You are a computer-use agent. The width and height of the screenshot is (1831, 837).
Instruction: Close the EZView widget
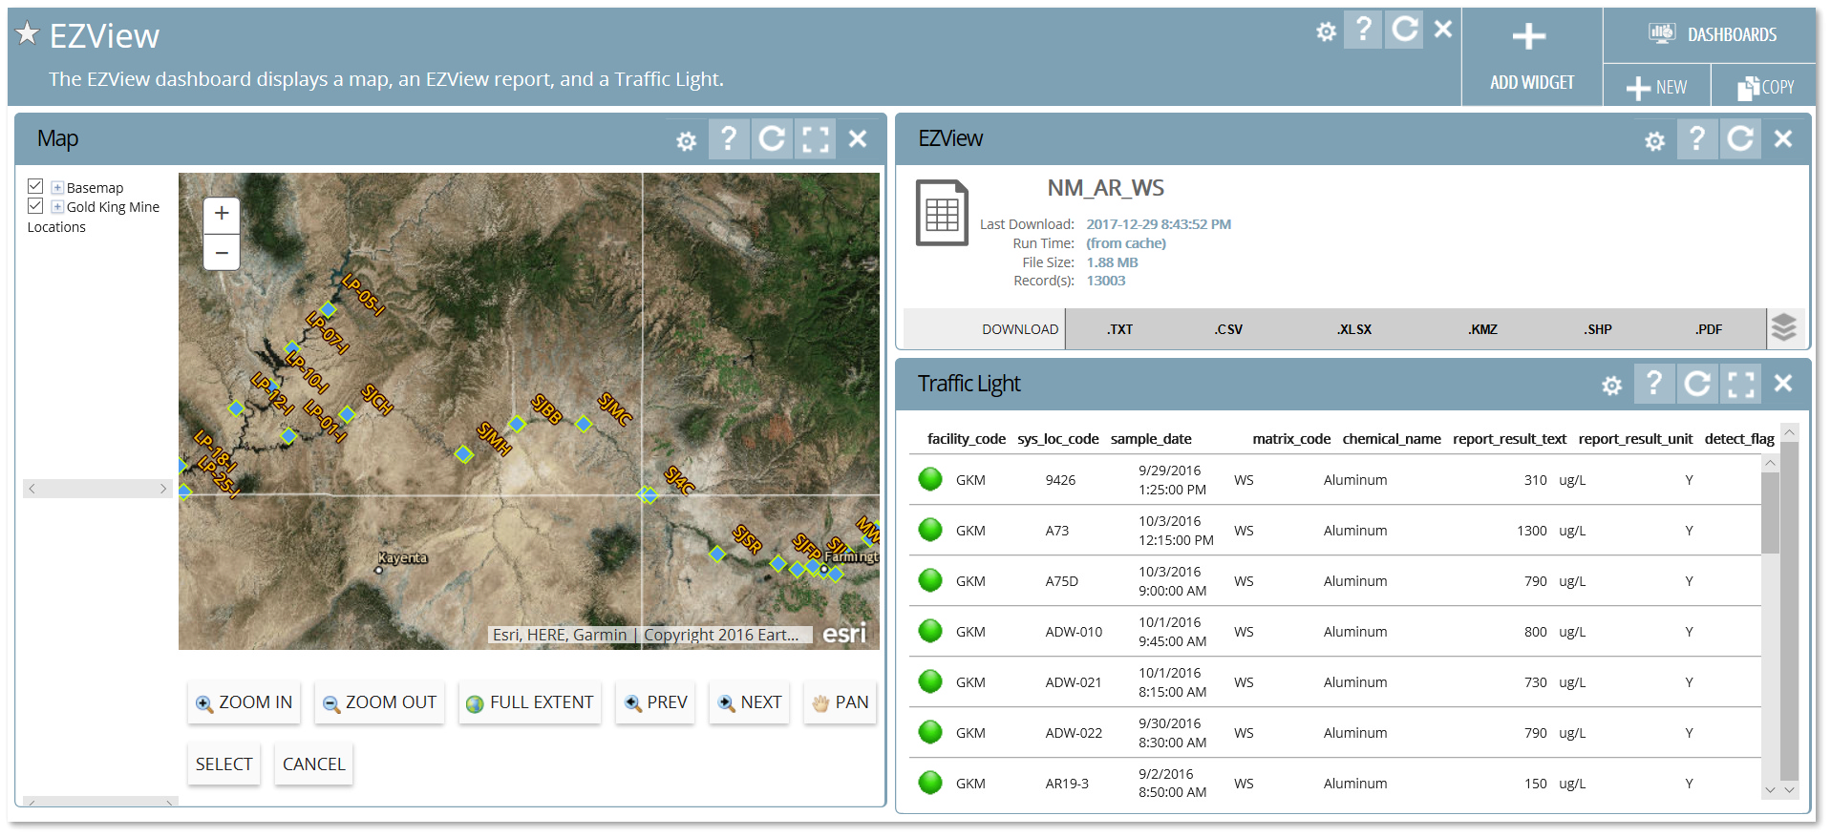point(1782,138)
